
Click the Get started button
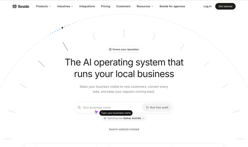coord(225,6)
